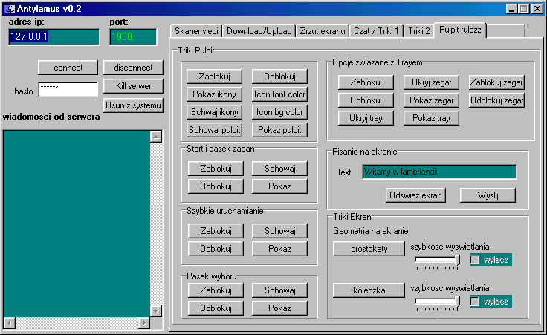Switch to the Skaner sieci tab
The height and width of the screenshot is (335, 547).
[x=196, y=31]
